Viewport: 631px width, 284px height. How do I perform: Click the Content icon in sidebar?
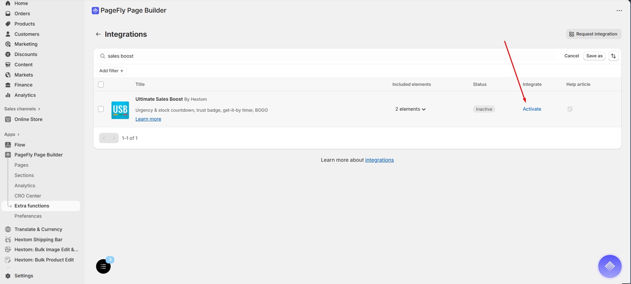coord(8,65)
